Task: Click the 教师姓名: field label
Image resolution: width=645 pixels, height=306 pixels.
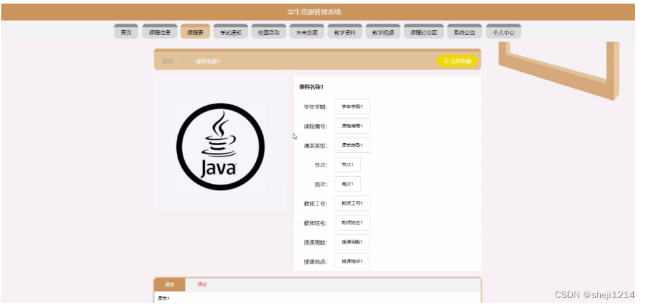Action: point(316,223)
